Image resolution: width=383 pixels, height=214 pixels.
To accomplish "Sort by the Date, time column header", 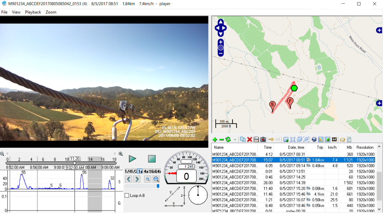I will click(x=290, y=147).
